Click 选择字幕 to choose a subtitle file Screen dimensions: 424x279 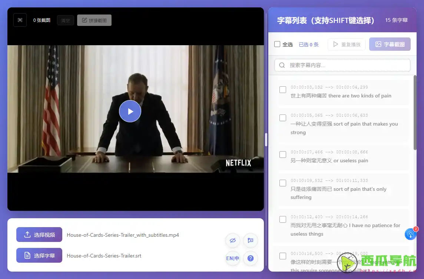tap(39, 256)
